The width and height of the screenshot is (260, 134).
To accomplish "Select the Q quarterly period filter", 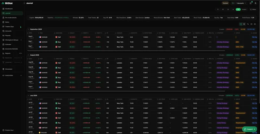I will click(x=233, y=10).
